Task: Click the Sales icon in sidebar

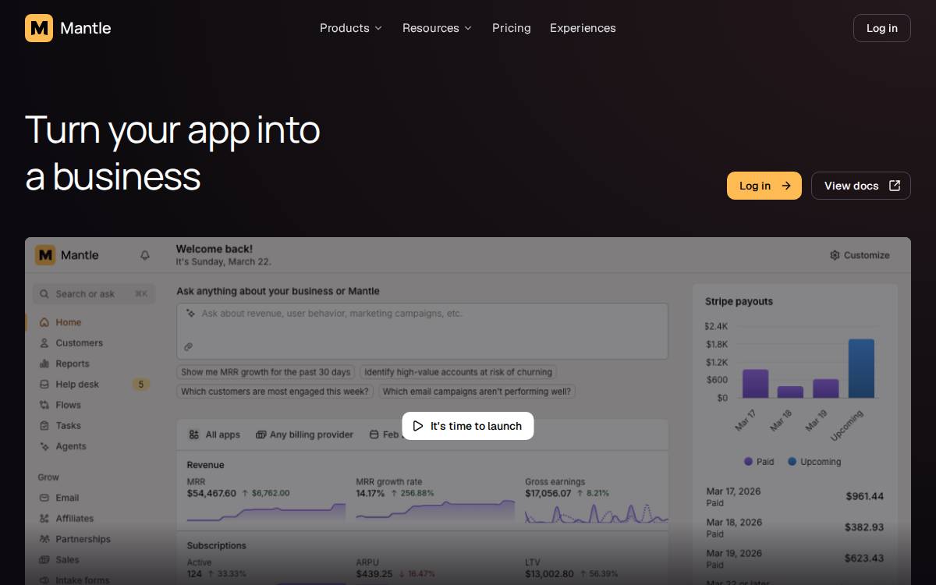Action: [x=44, y=560]
